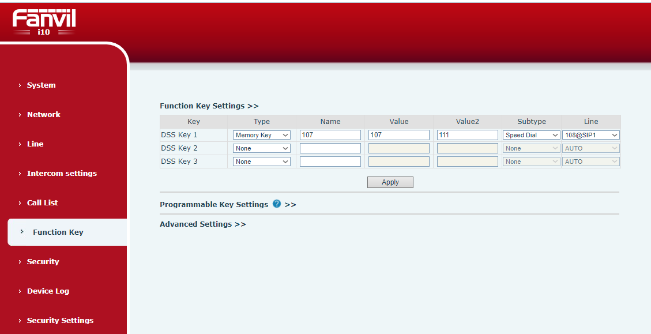Click the Programmable Key Settings help icon
This screenshot has height=334, width=651.
point(277,204)
